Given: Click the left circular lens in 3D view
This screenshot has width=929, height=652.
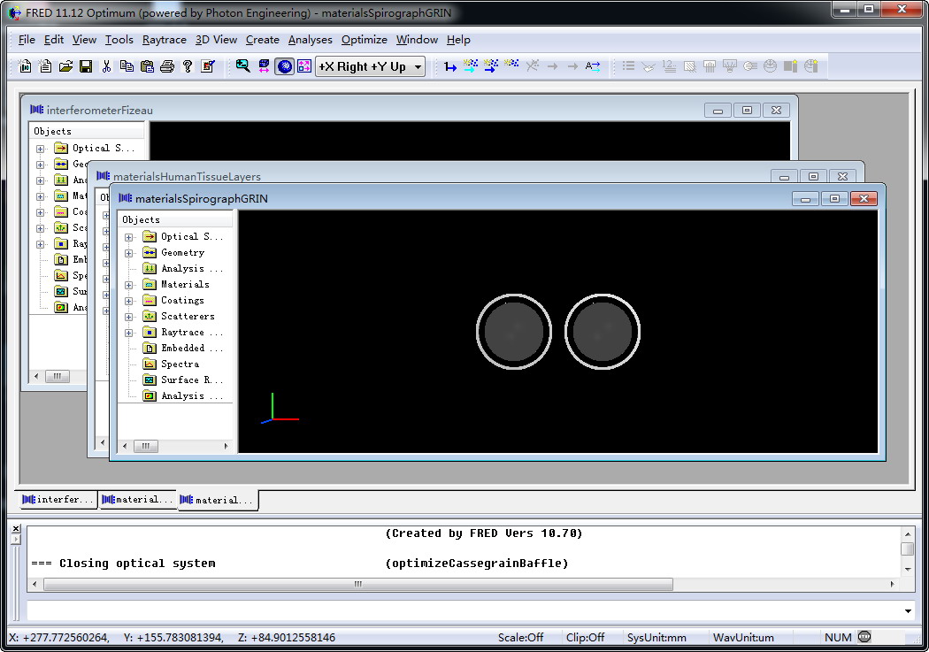Looking at the screenshot, I should tap(514, 332).
